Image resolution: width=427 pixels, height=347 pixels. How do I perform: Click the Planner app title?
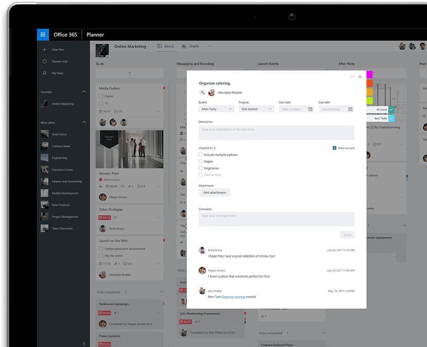point(95,34)
